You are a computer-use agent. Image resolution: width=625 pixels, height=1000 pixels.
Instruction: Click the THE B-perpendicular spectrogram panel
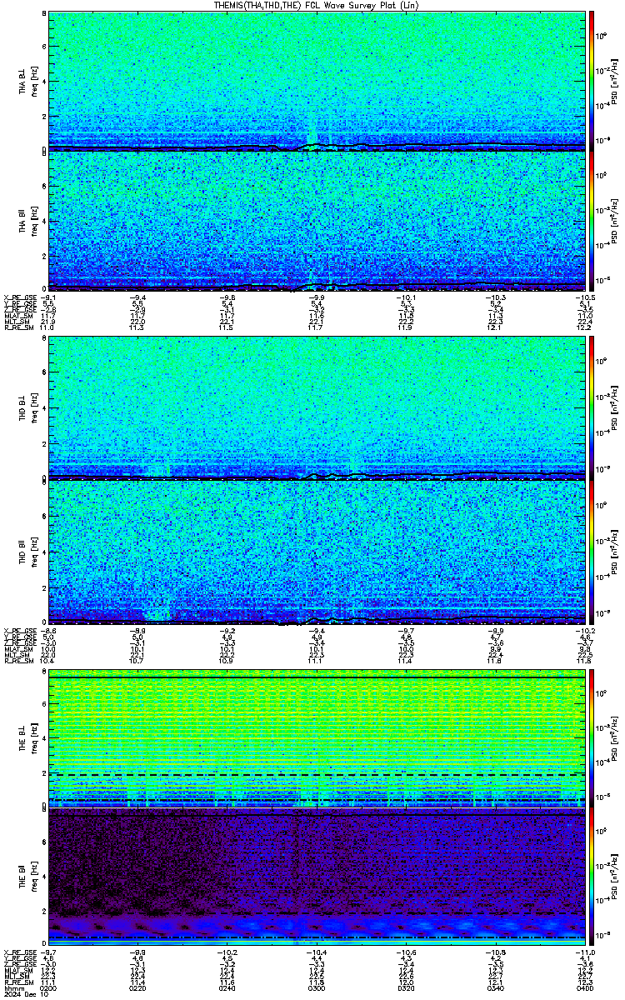coord(317,739)
